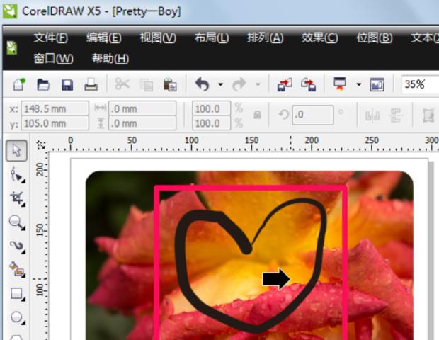This screenshot has width=439, height=340.
Task: Click the x position field 148.5 mm
Action: click(55, 108)
